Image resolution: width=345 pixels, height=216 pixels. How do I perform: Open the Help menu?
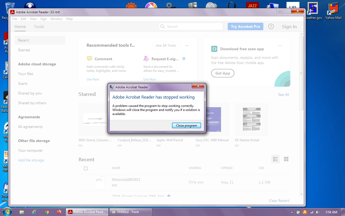[x=69, y=19]
